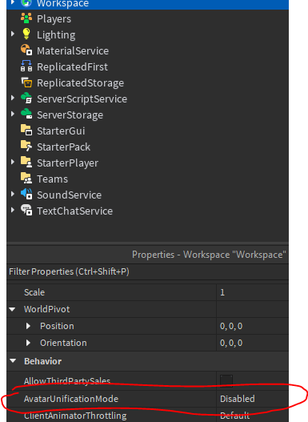Select the MaterialService label

pos(73,51)
